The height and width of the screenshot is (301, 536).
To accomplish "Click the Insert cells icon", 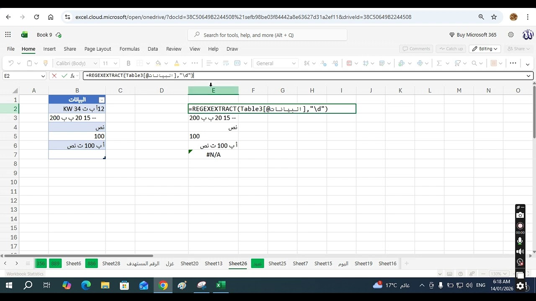I will (401, 63).
